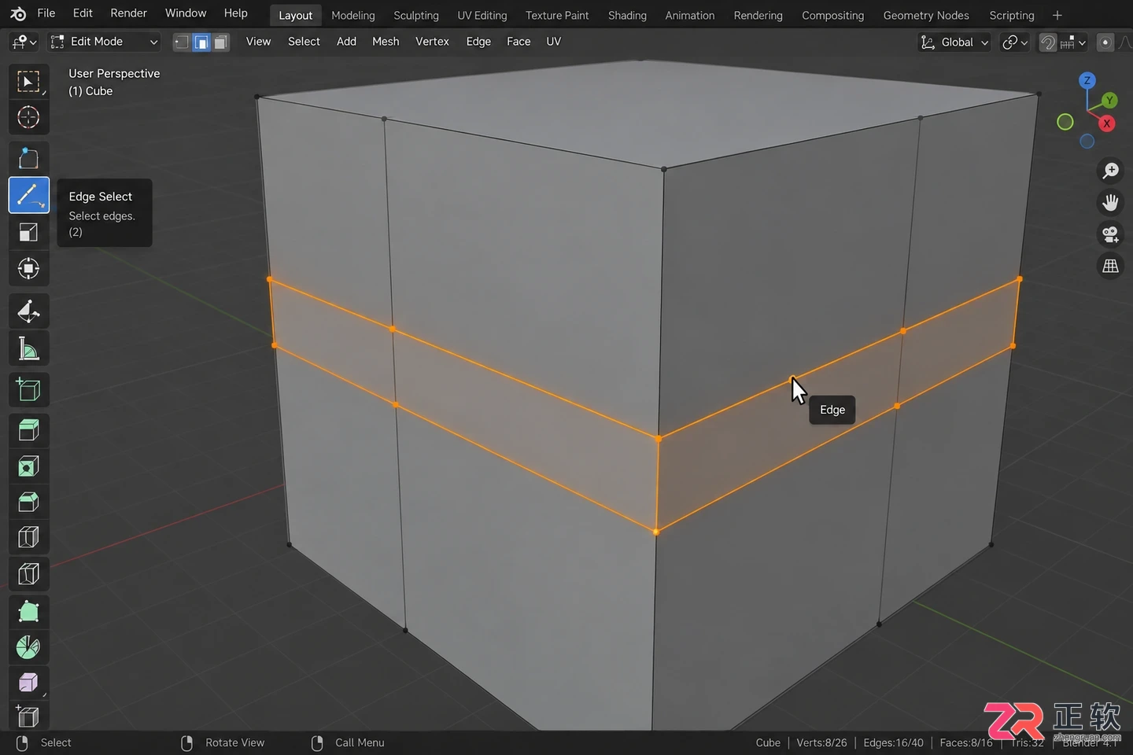Viewport: 1133px width, 755px height.
Task: Click the active Edge Select tool
Action: tap(28, 195)
